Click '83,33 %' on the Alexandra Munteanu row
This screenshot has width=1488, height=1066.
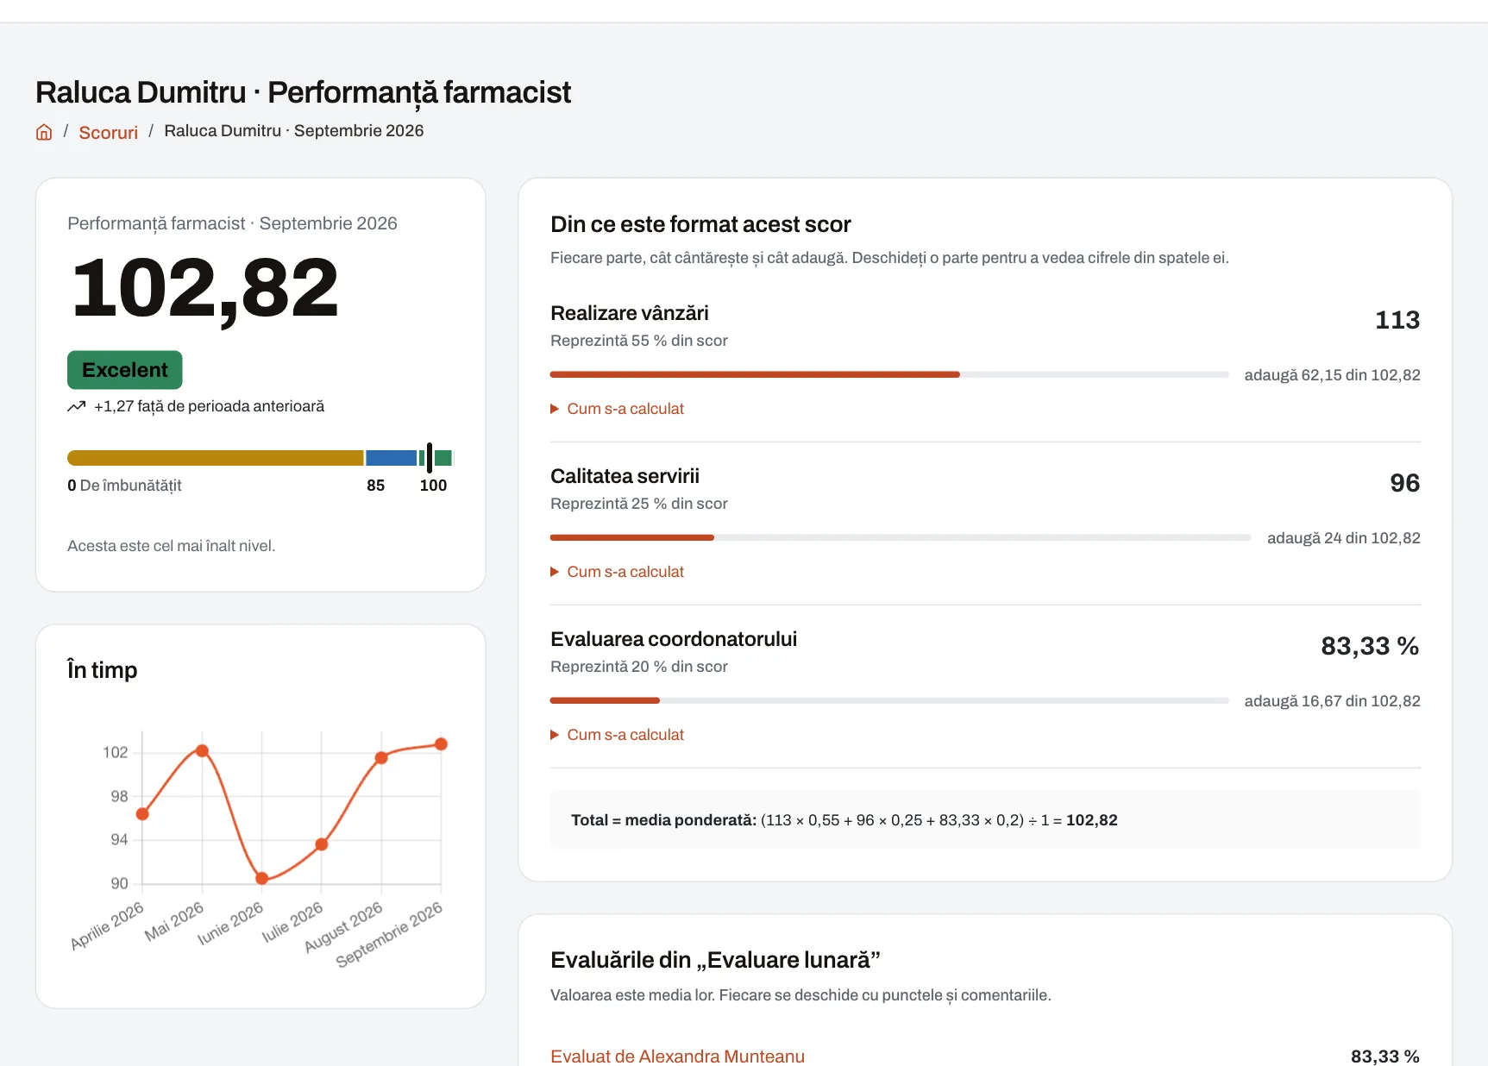point(1385,1056)
